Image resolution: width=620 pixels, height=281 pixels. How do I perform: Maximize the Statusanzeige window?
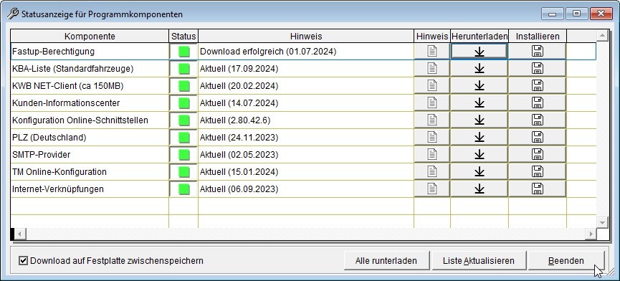576,14
